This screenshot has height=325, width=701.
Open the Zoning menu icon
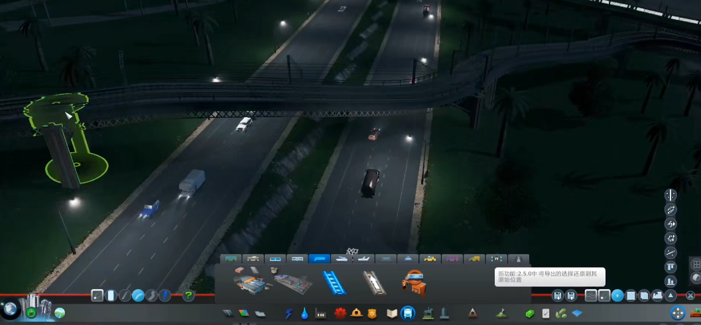(243, 313)
